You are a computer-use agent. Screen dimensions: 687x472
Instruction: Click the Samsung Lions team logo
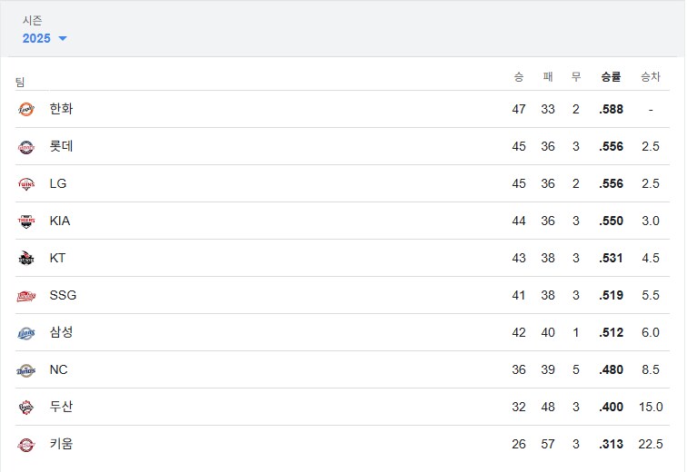(26, 334)
